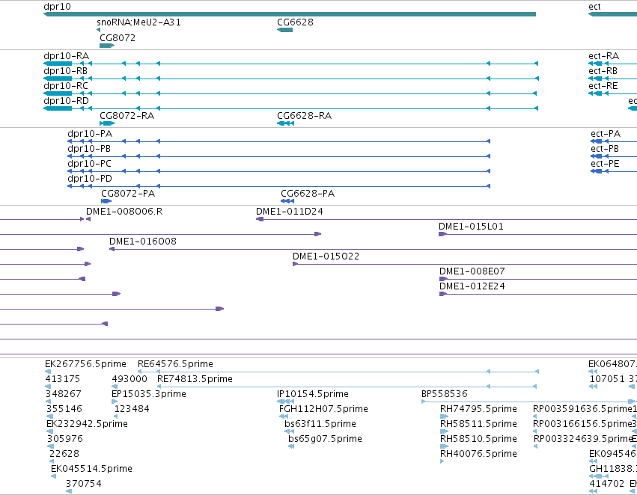This screenshot has height=495, width=637.
Task: Select ect-RA transcript label
Action: (603, 56)
